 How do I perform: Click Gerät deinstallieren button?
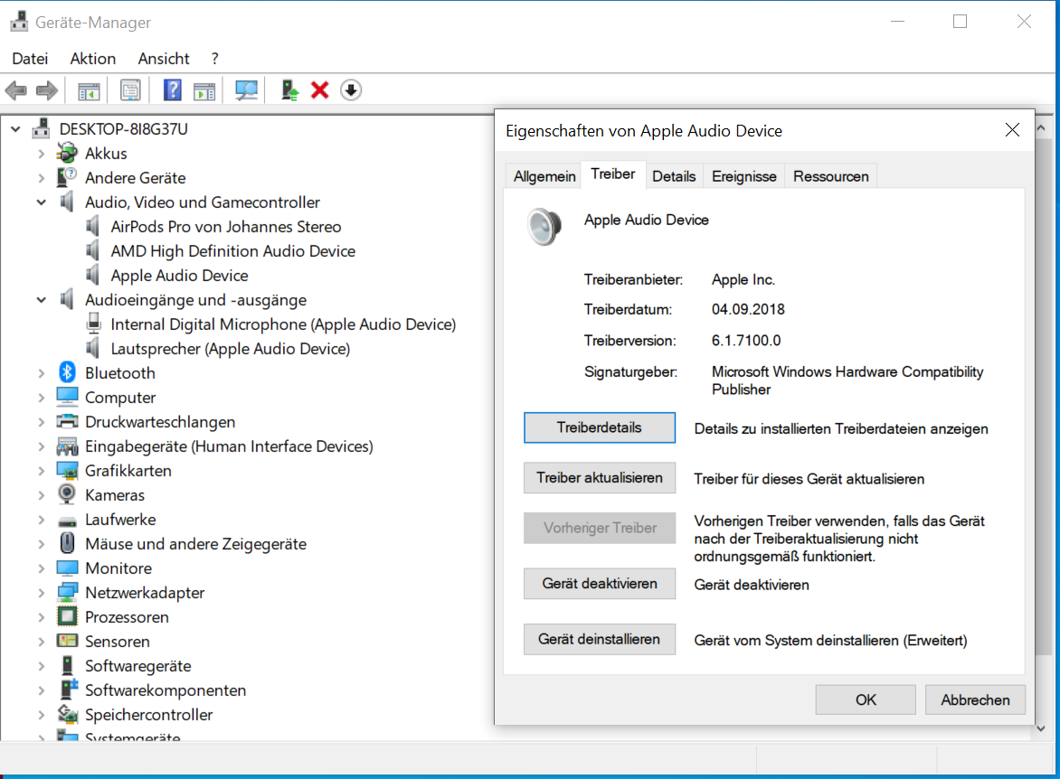click(599, 639)
